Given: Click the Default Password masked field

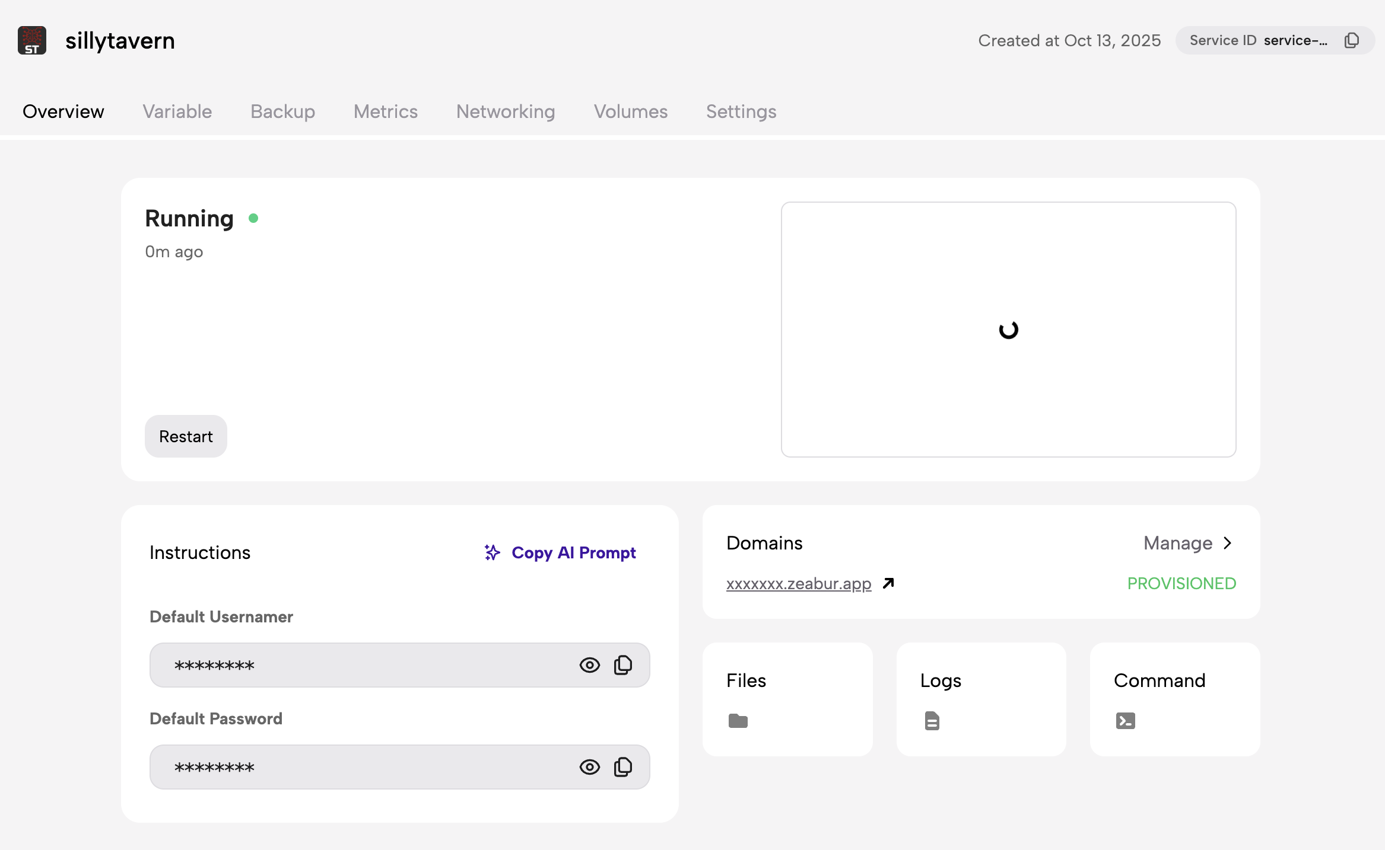Looking at the screenshot, I should pyautogui.click(x=356, y=767).
